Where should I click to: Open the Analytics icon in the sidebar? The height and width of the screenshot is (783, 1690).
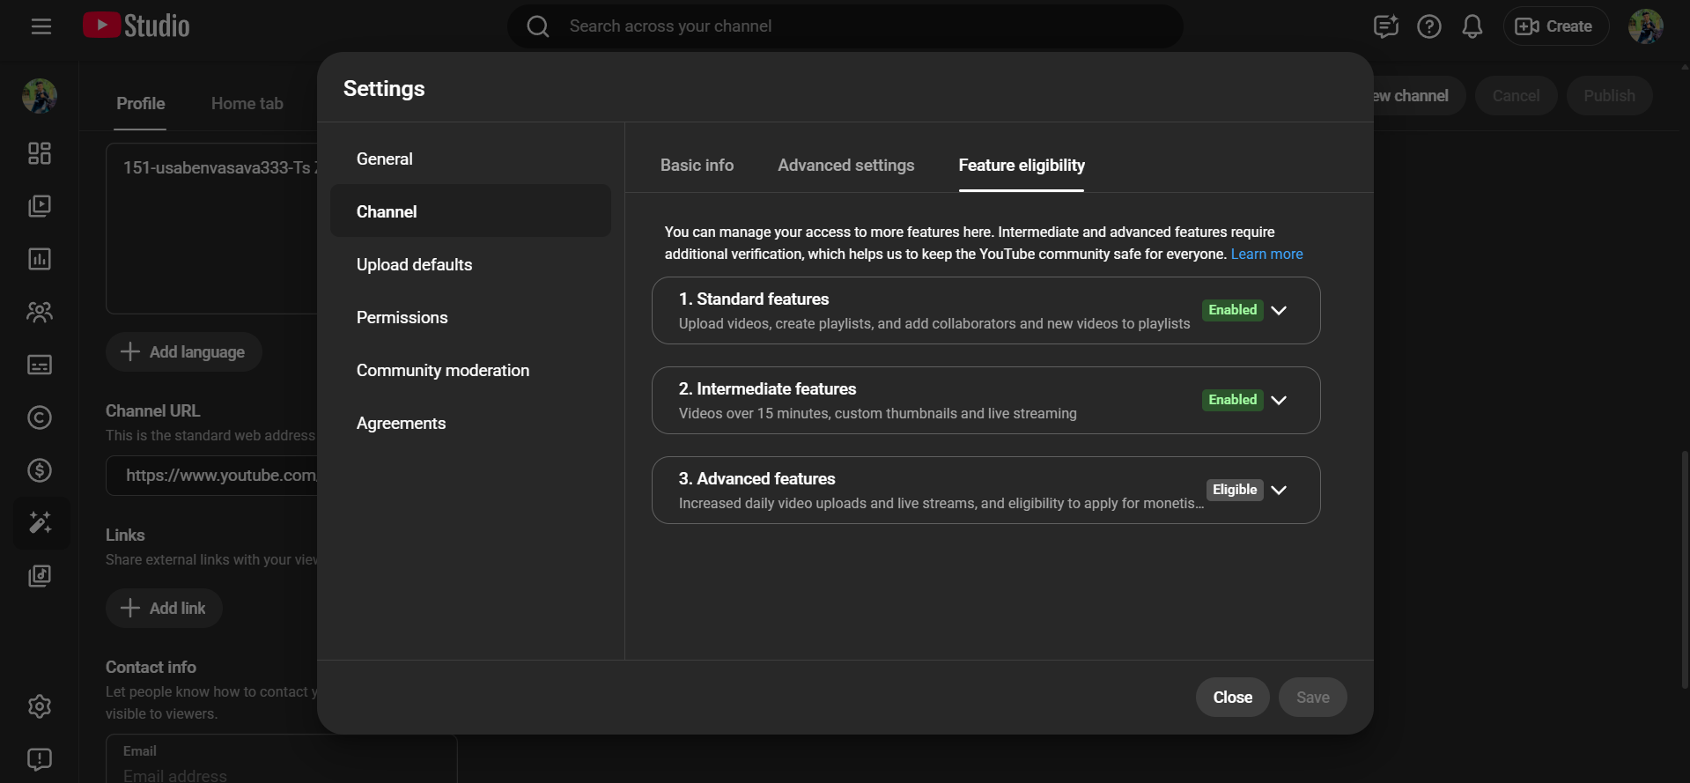[40, 259]
